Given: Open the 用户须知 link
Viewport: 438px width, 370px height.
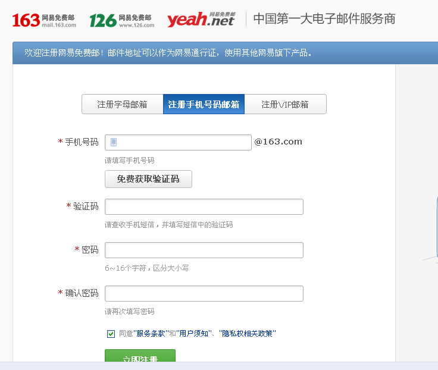Looking at the screenshot, I should pos(193,334).
